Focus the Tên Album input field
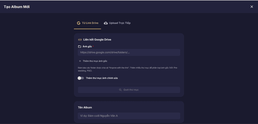 coord(129,116)
